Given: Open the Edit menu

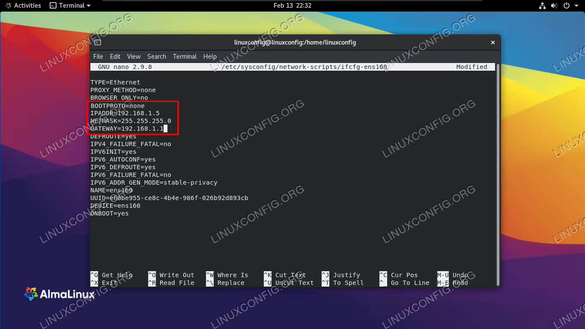Looking at the screenshot, I should [115, 57].
